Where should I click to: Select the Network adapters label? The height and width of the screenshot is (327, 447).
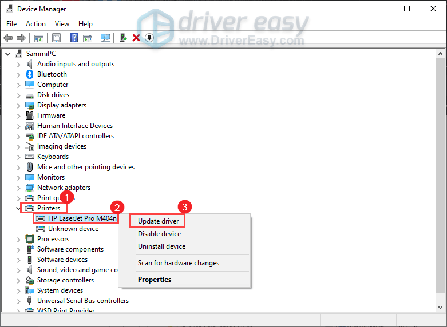click(64, 187)
